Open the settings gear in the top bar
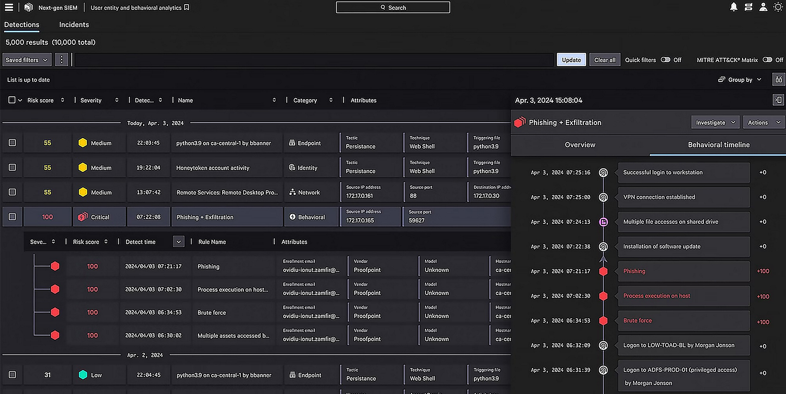Viewport: 786px width, 394px height. click(778, 7)
